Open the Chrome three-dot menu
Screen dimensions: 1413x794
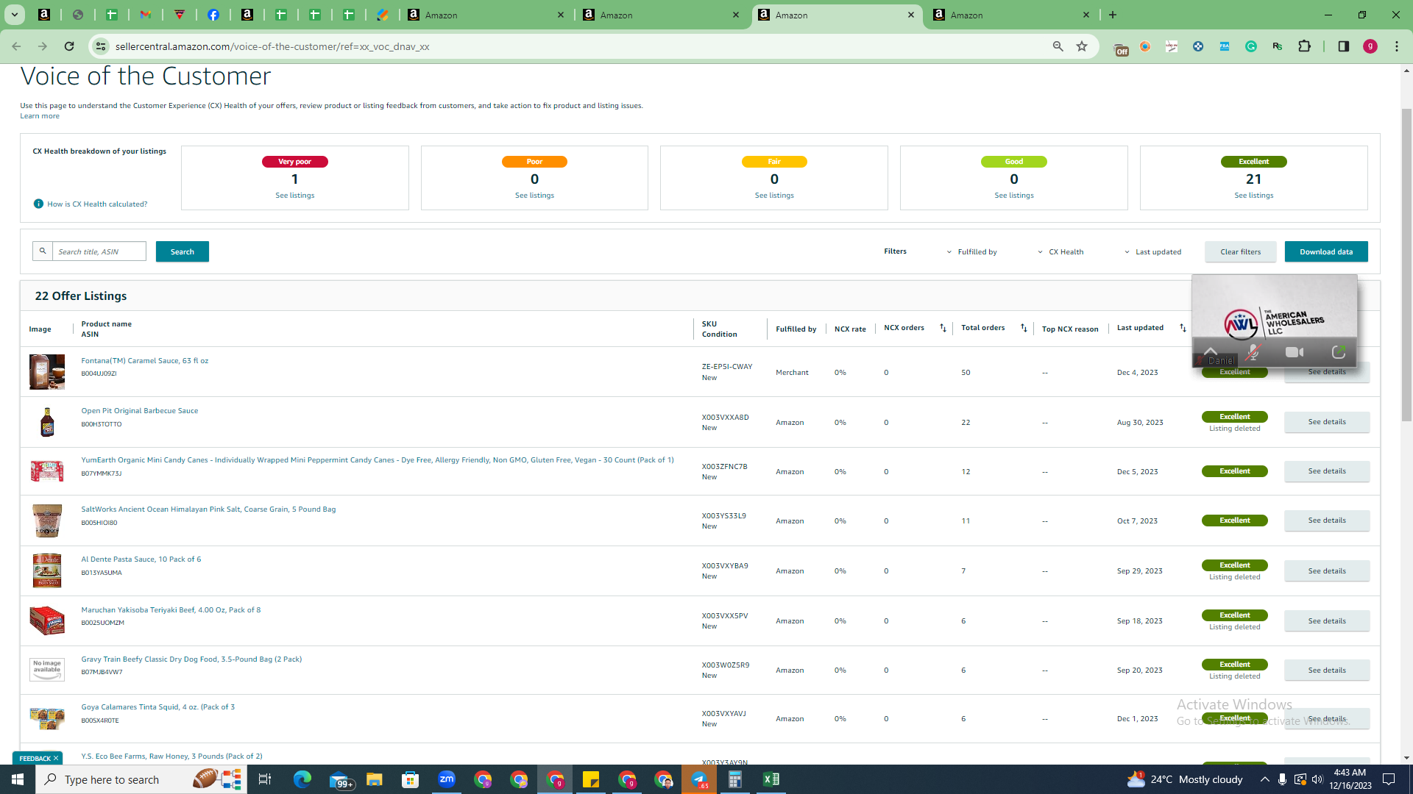[1397, 46]
